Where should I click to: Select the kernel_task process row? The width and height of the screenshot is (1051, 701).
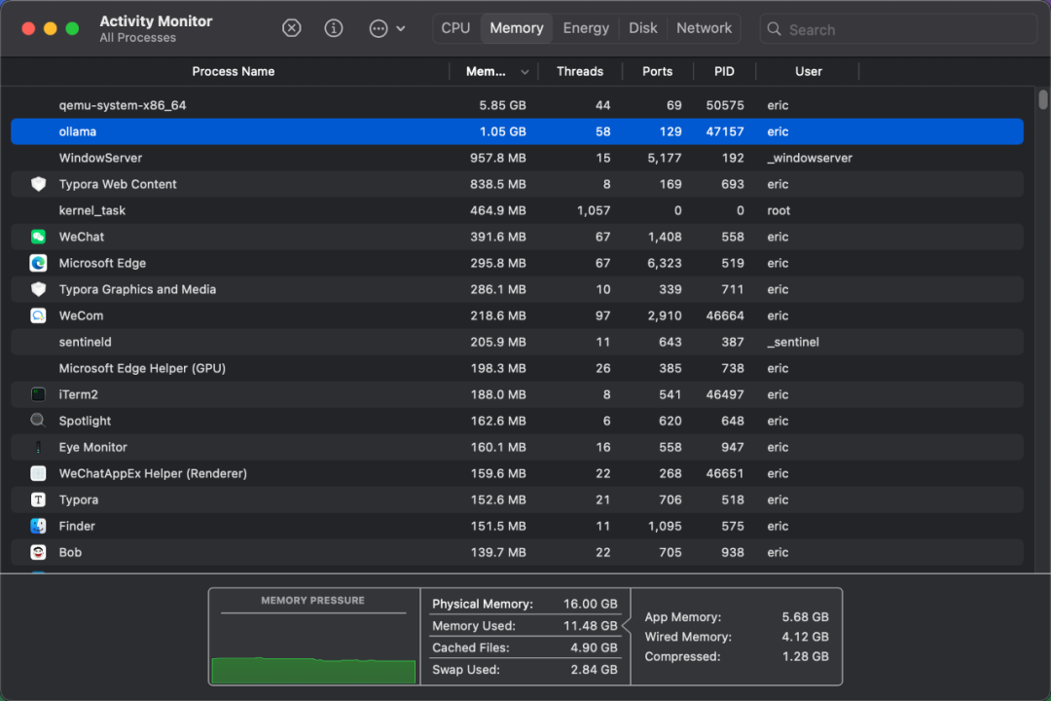point(517,210)
